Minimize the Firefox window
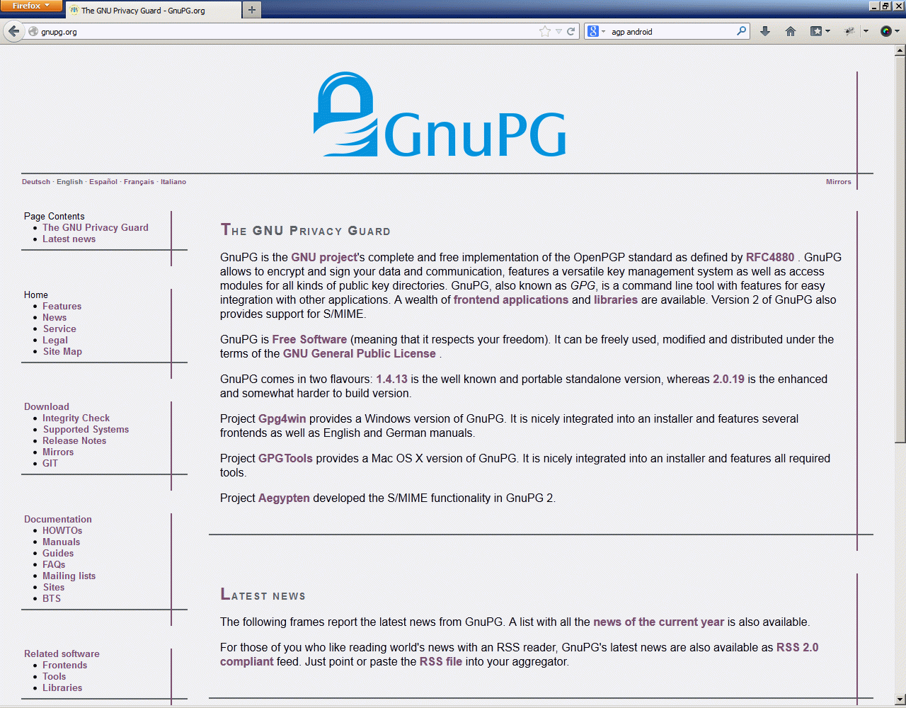 click(x=874, y=6)
